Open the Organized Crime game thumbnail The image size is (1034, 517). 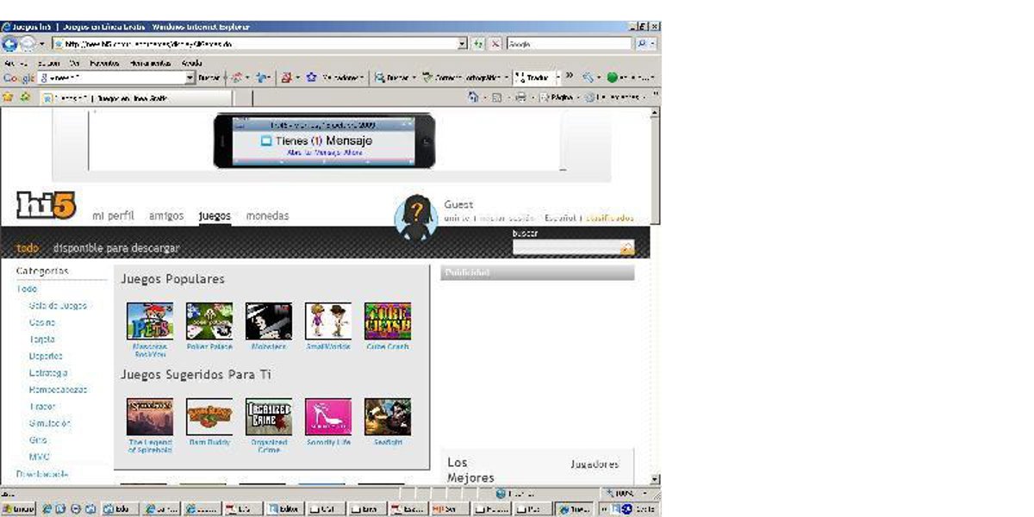(269, 417)
